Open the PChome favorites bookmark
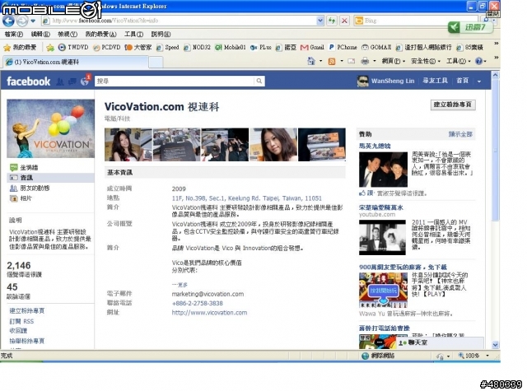This screenshot has width=527, height=391. (x=343, y=48)
